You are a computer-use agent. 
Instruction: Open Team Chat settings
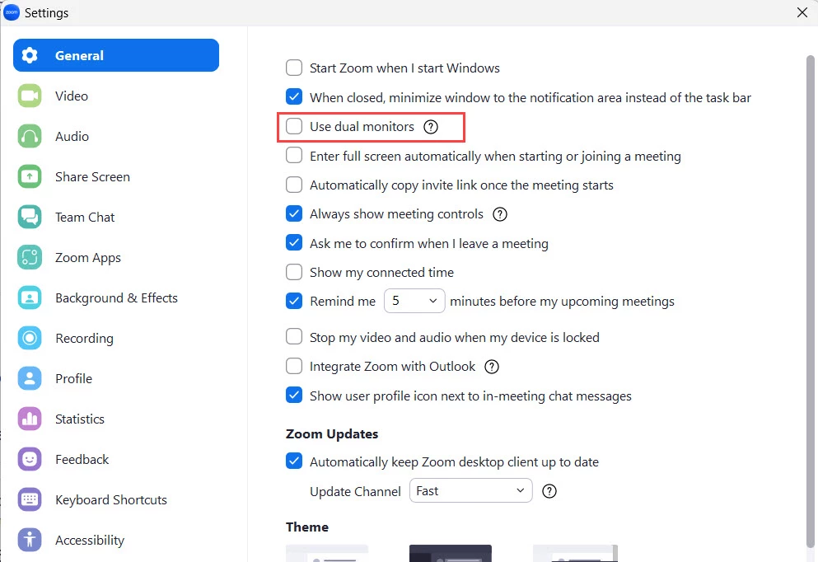point(116,217)
